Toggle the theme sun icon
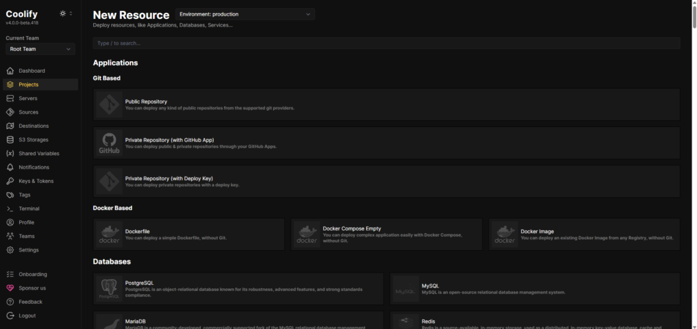 [63, 14]
